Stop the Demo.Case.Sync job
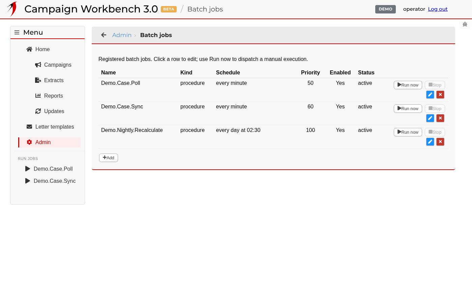Viewport: 472px width, 303px height. (435, 109)
